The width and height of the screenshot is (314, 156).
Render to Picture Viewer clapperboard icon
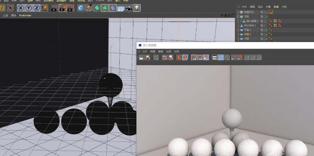63,8
